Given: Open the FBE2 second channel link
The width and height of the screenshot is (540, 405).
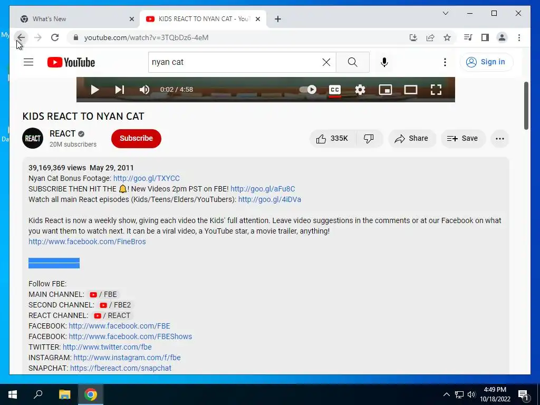Looking at the screenshot, I should (115, 305).
